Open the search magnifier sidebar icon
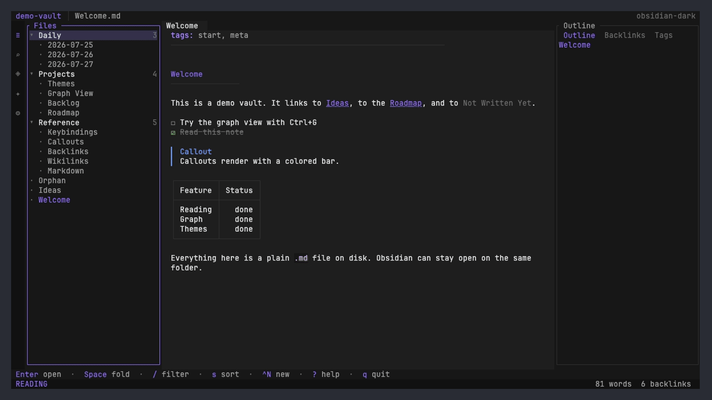 tap(18, 55)
